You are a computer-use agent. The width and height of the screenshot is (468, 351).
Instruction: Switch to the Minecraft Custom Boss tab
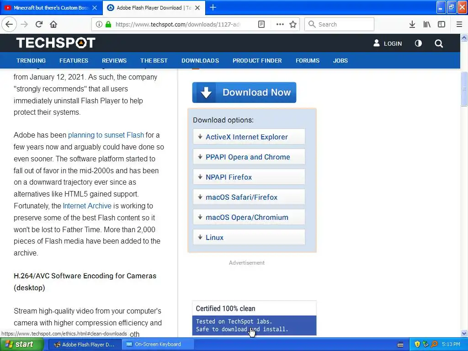(51, 8)
